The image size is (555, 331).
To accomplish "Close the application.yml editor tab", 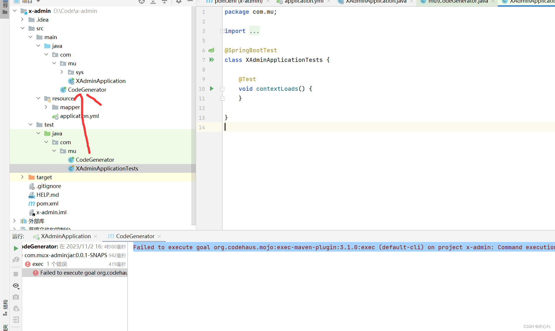I will click(329, 1).
